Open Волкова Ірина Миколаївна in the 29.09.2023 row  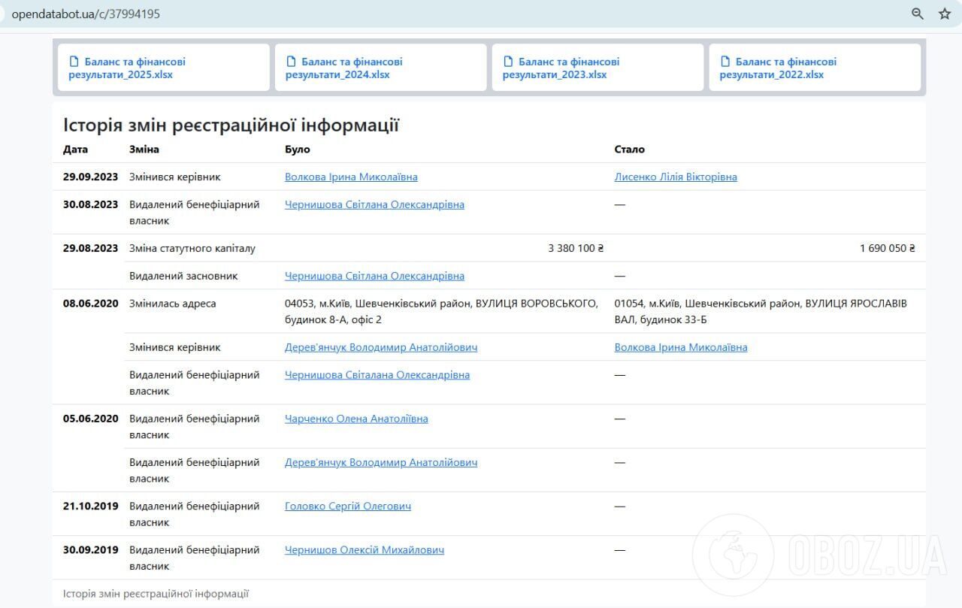pyautogui.click(x=351, y=177)
